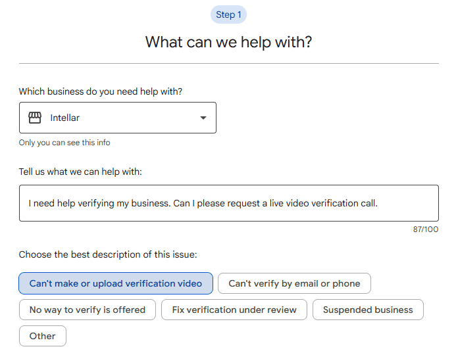This screenshot has height=353, width=456.
Task: Click the storefront icon beside Intellar
Action: click(x=35, y=118)
